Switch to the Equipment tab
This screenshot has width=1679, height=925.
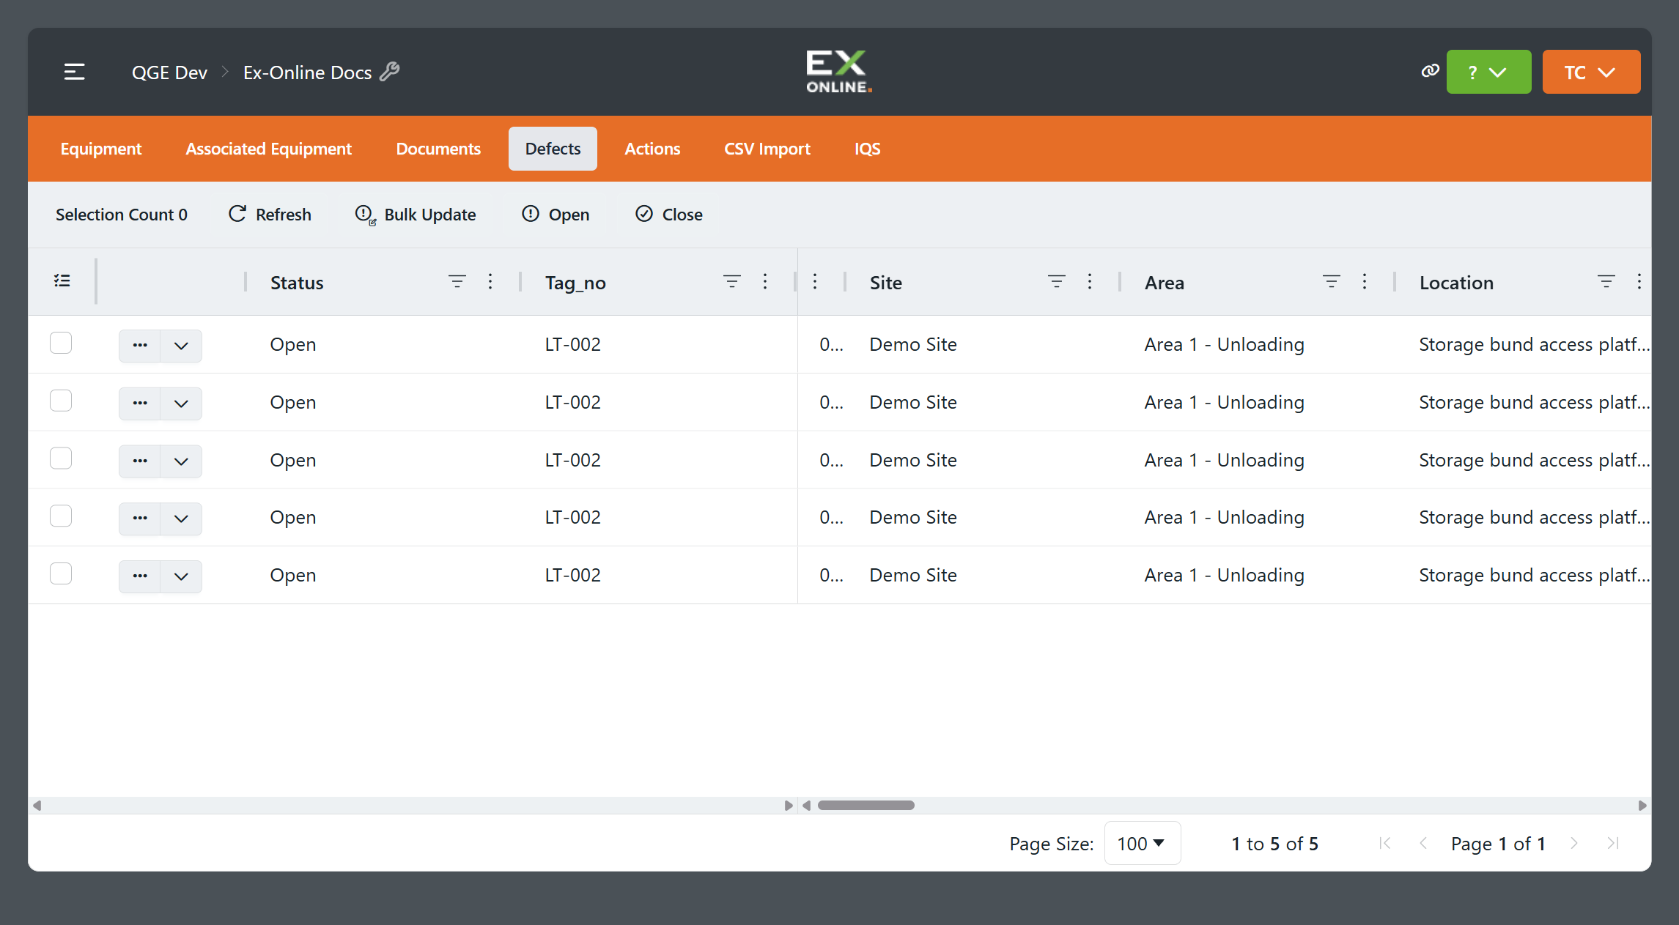pos(101,149)
